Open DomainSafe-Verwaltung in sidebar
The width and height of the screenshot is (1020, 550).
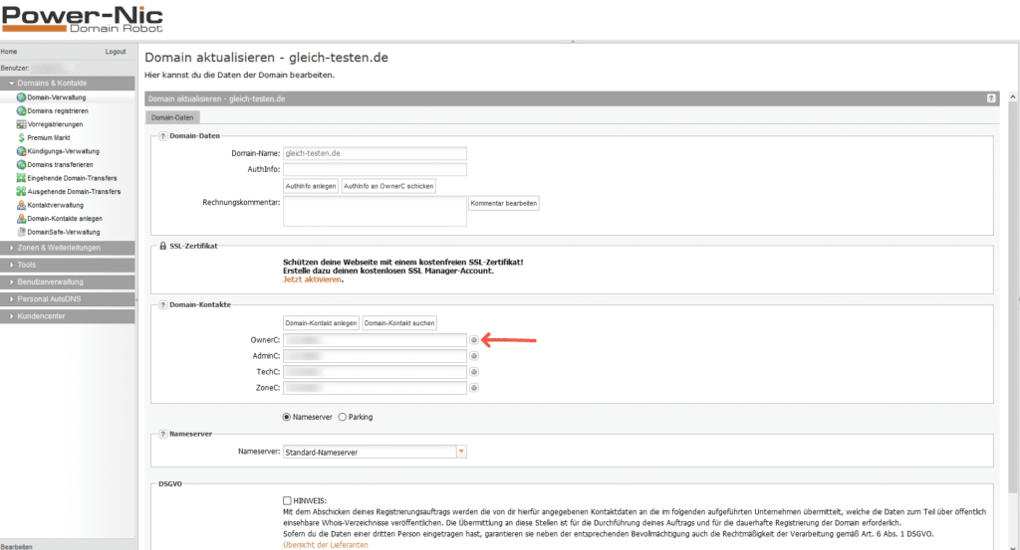point(65,232)
